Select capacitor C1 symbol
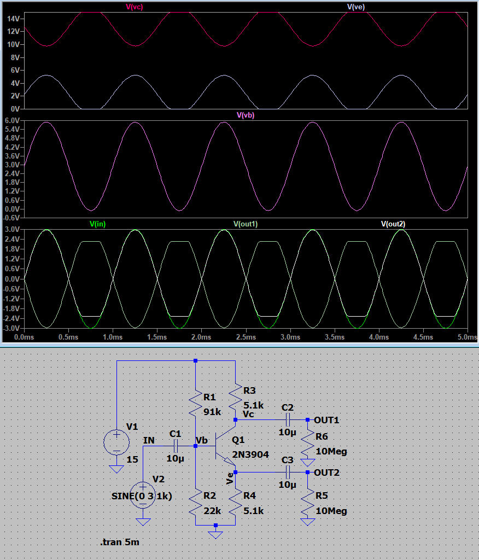Viewport: 479px width, 560px height. [175, 446]
